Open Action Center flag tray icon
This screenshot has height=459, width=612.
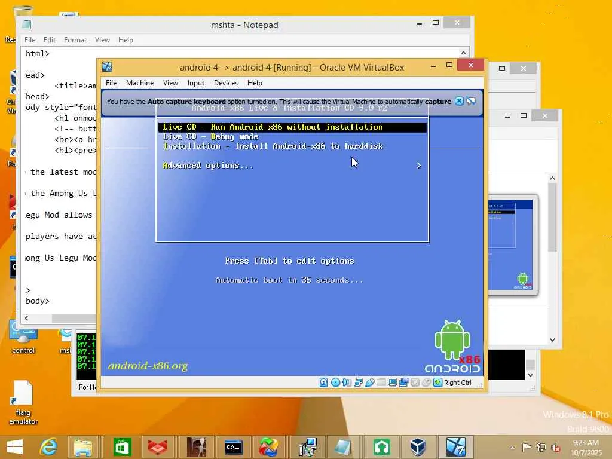click(x=527, y=448)
